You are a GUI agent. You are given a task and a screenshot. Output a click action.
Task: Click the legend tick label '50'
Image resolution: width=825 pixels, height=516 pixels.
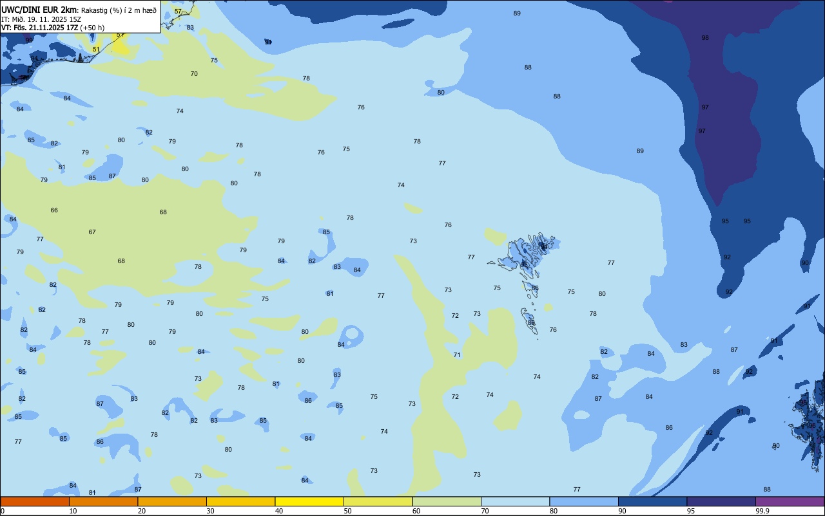click(347, 511)
